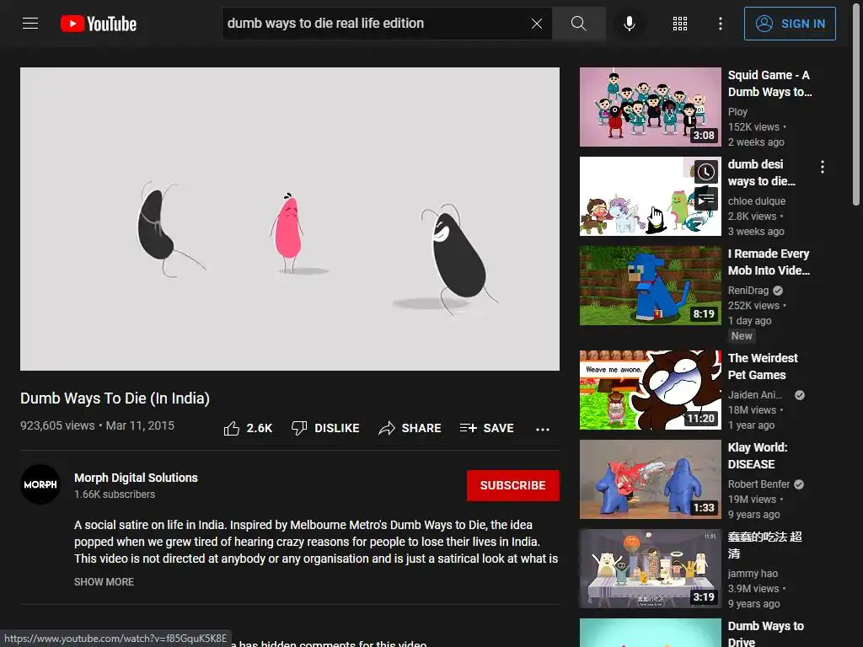Add dumb desi video to Watch later
The height and width of the screenshot is (647, 863).
pos(706,172)
